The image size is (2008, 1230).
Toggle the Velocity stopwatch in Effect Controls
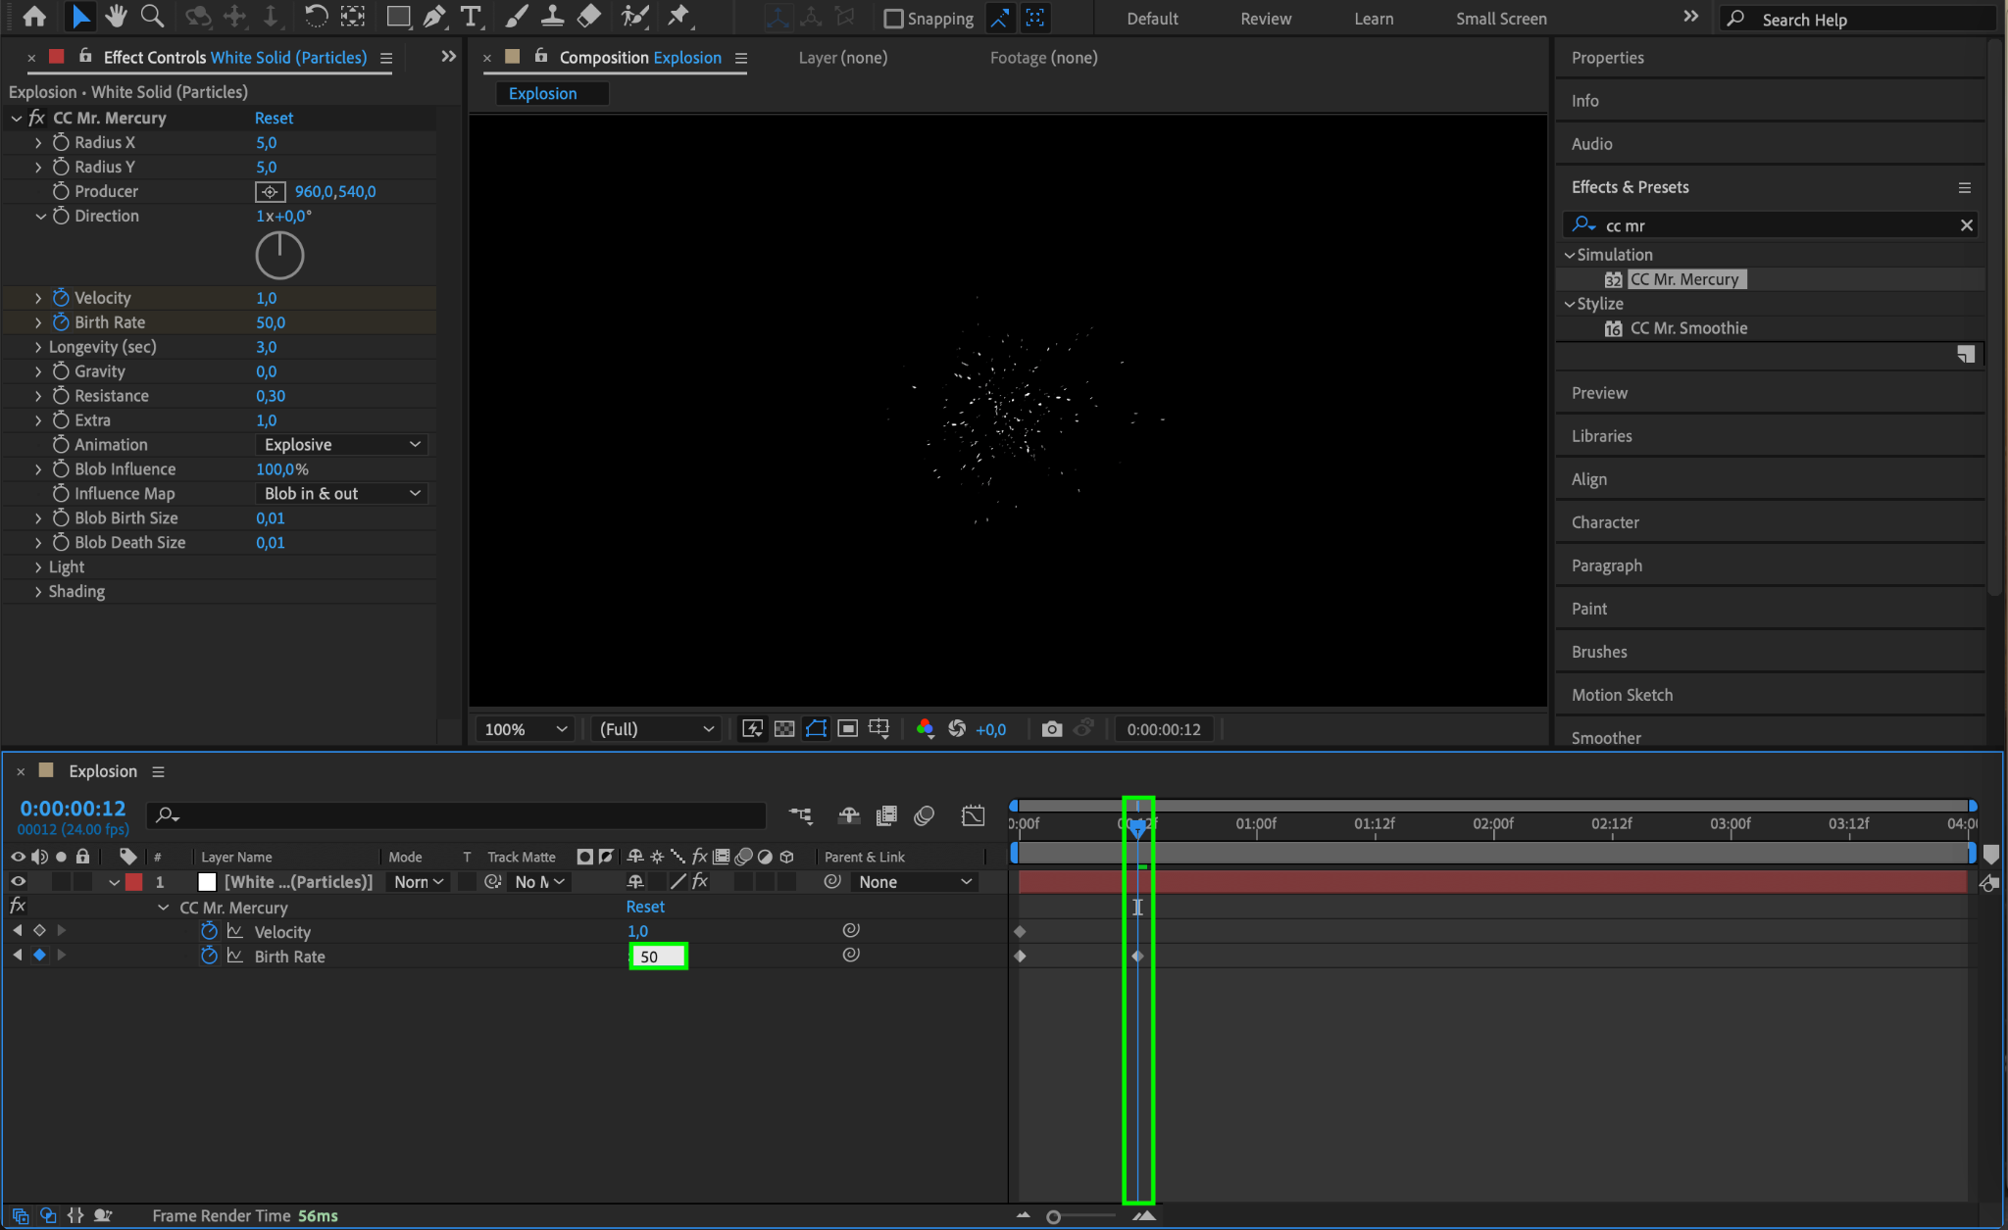(61, 298)
